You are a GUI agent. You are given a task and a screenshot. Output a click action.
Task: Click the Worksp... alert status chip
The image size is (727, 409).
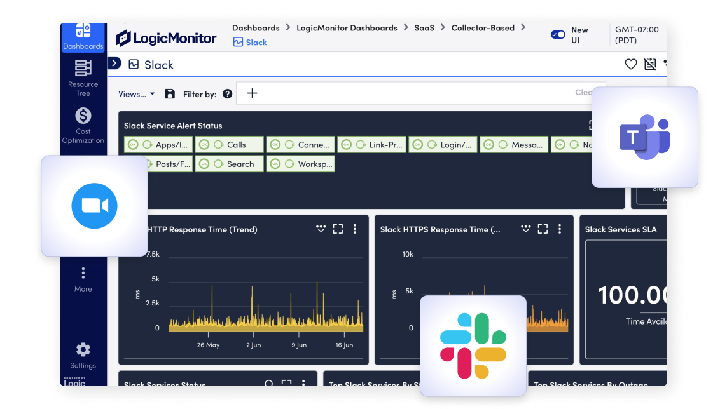click(300, 164)
